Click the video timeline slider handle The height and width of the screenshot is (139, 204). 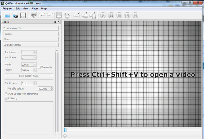66,130
